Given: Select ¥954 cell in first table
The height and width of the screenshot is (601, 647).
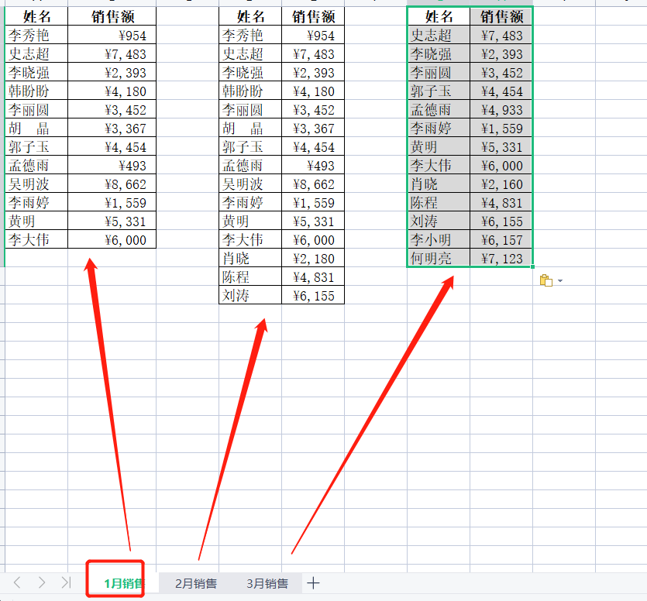Looking at the screenshot, I should (112, 35).
